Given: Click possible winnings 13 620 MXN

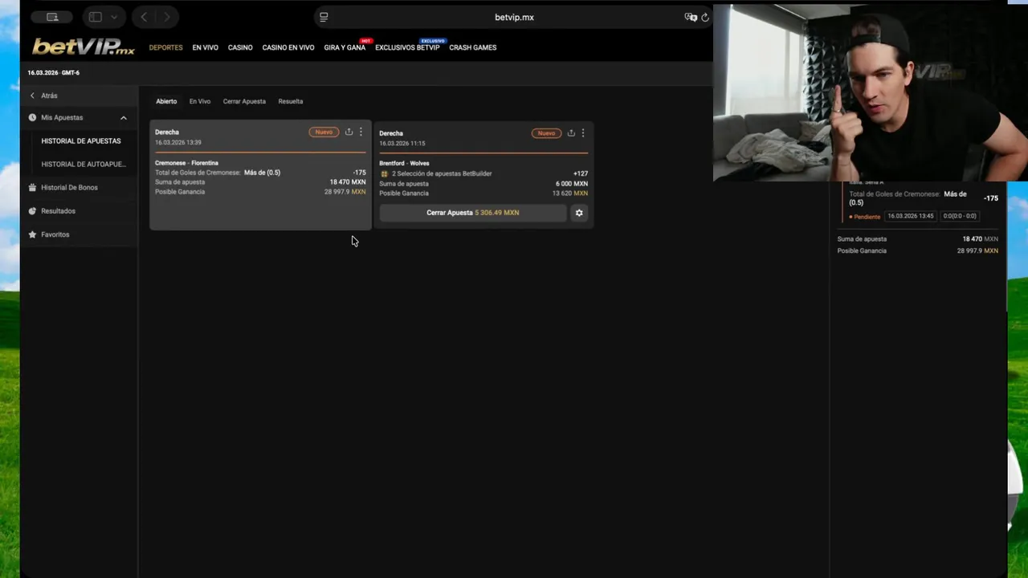Looking at the screenshot, I should coord(570,193).
